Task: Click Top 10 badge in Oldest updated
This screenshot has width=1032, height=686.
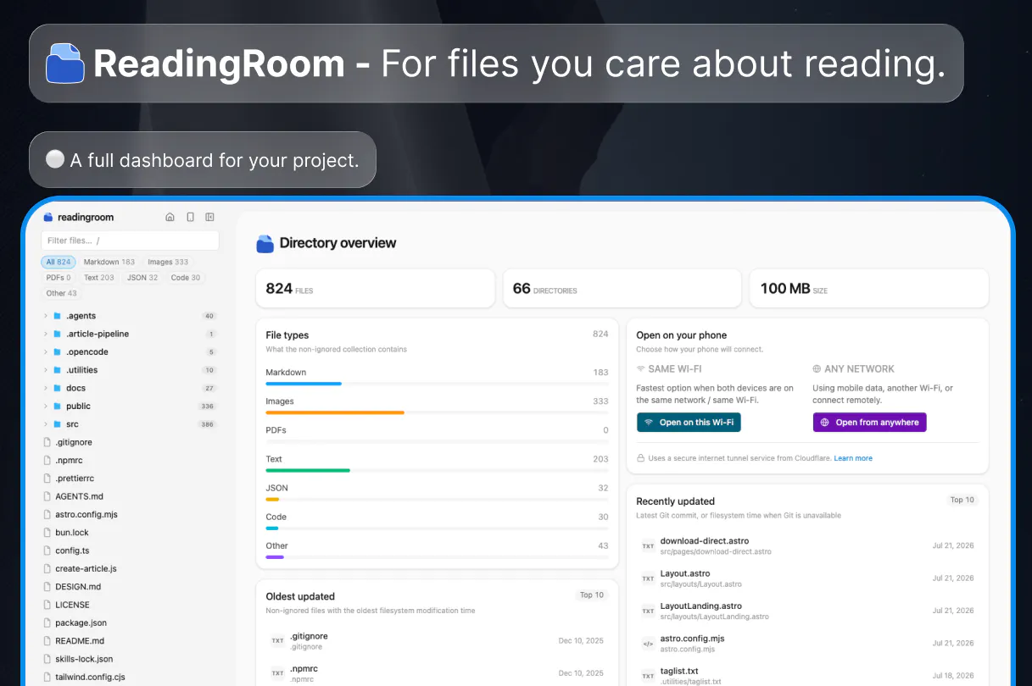Action: (592, 595)
